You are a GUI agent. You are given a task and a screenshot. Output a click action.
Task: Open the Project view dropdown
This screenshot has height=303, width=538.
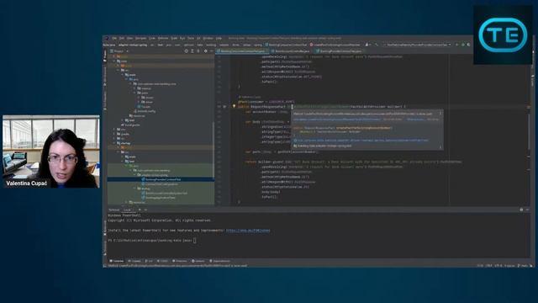tap(119, 51)
